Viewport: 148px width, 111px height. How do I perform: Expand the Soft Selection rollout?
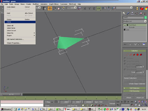point(135,88)
